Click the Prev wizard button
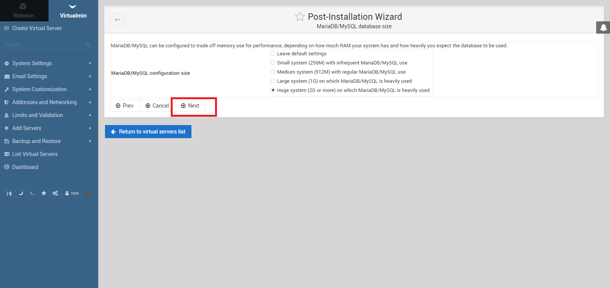Image resolution: width=610 pixels, height=288 pixels. [x=125, y=106]
